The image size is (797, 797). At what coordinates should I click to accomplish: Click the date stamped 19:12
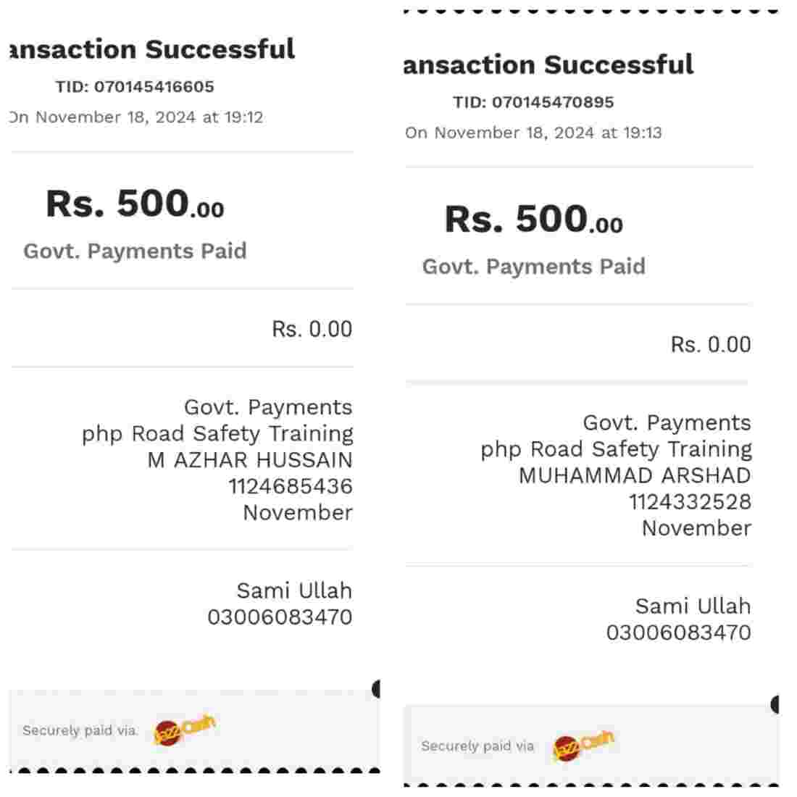tap(136, 117)
